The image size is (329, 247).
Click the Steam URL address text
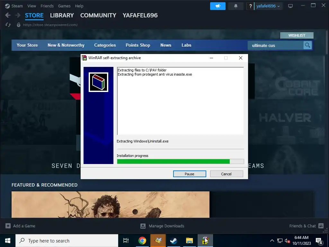(50, 25)
